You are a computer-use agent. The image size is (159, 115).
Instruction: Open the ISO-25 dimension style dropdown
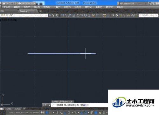point(157,15)
